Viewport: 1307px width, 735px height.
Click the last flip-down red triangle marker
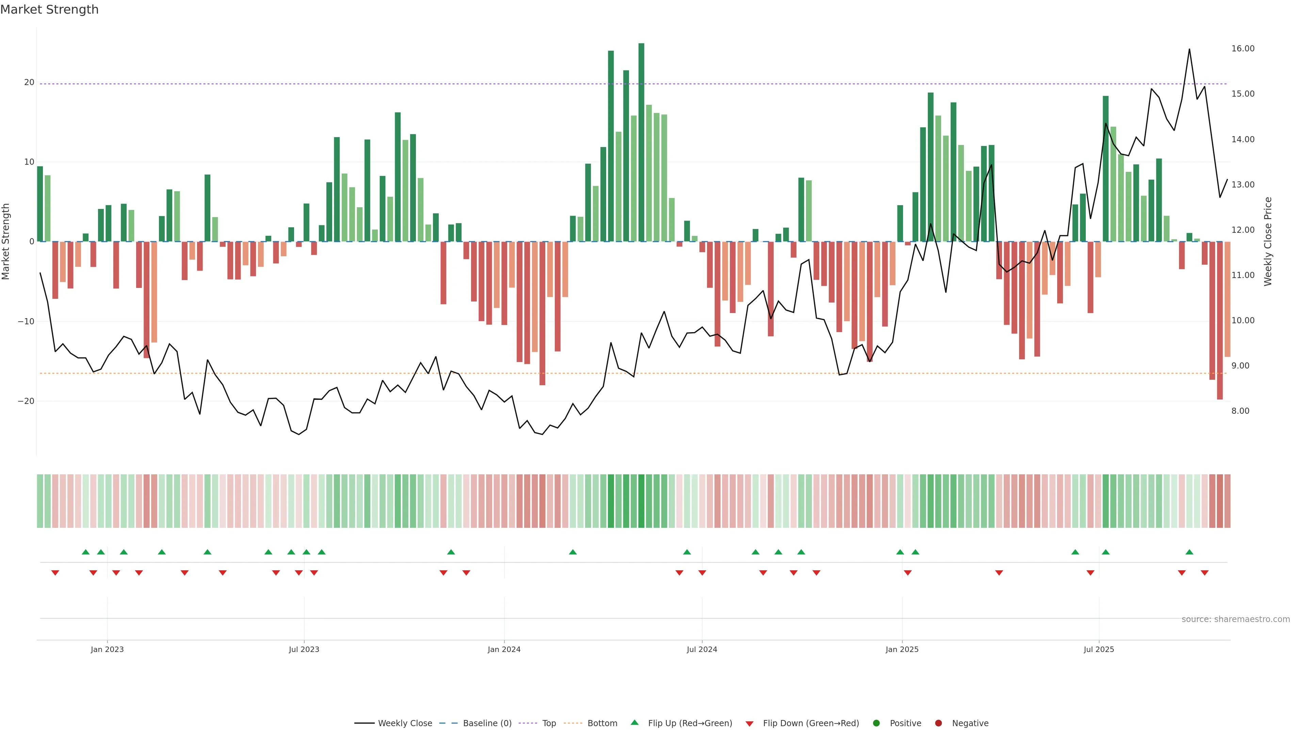(1205, 573)
